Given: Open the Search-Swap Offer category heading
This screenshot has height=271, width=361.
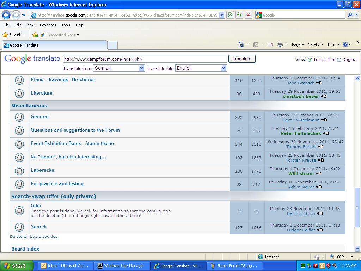Looking at the screenshot, I should [54, 196].
